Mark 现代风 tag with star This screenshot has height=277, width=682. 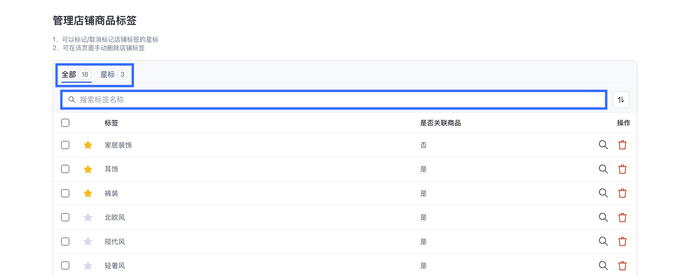(x=88, y=242)
